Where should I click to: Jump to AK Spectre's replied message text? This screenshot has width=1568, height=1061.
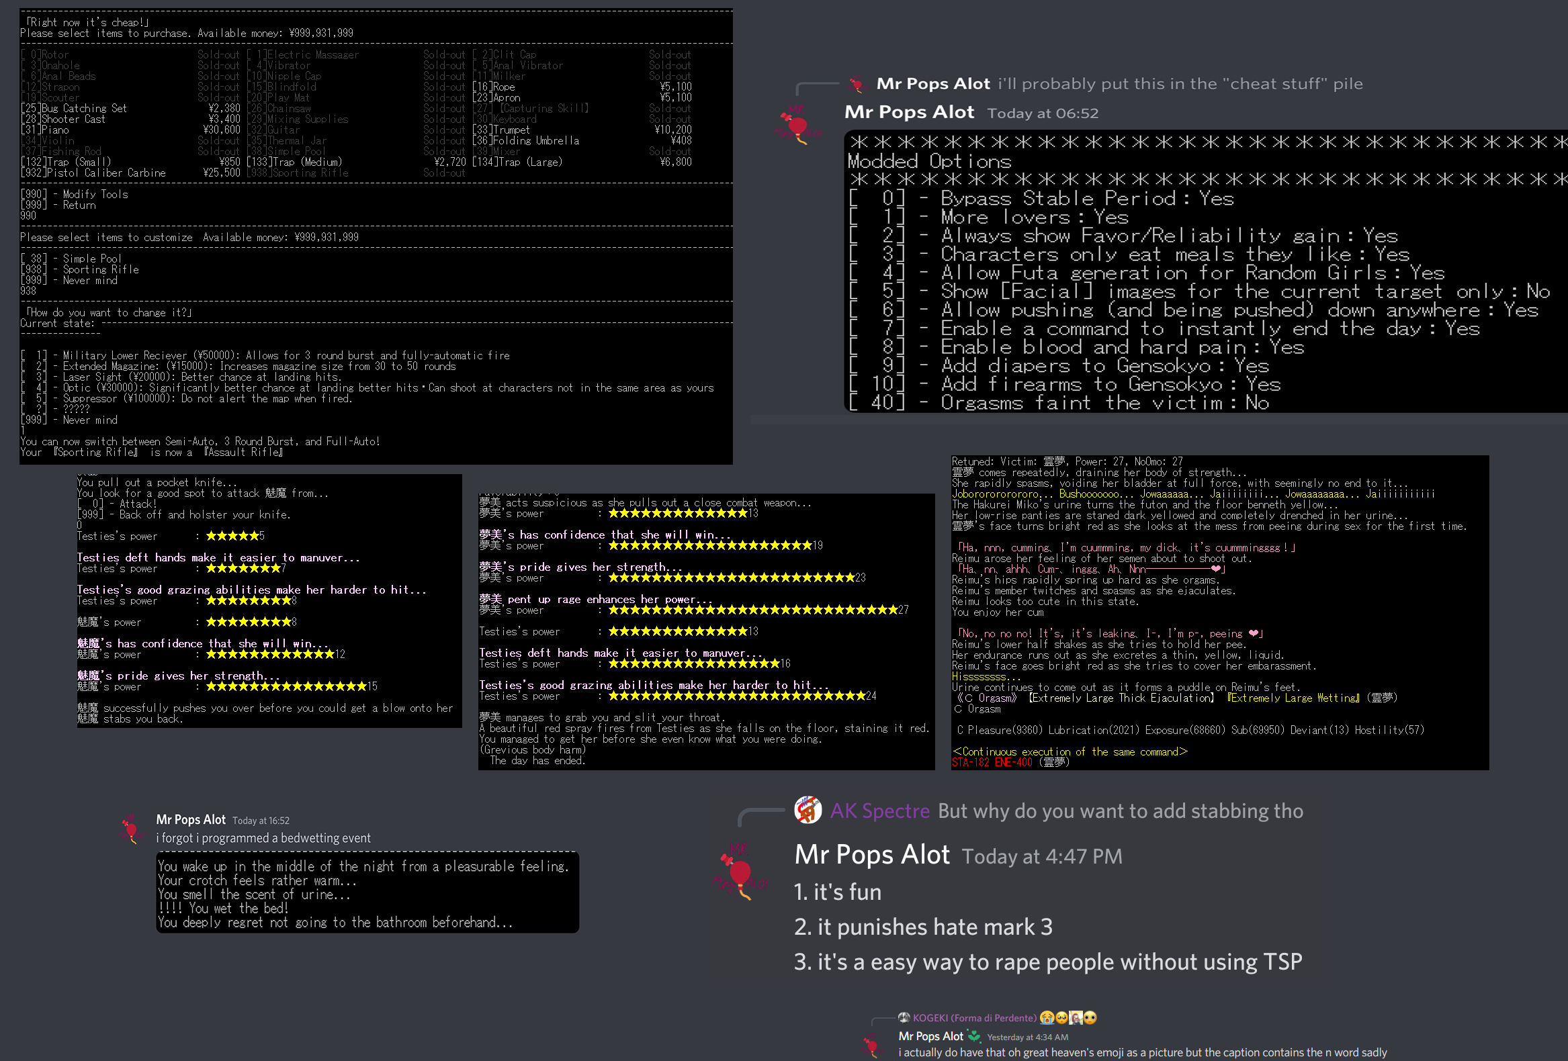[1120, 811]
